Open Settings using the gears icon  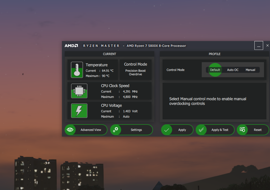tap(116, 130)
